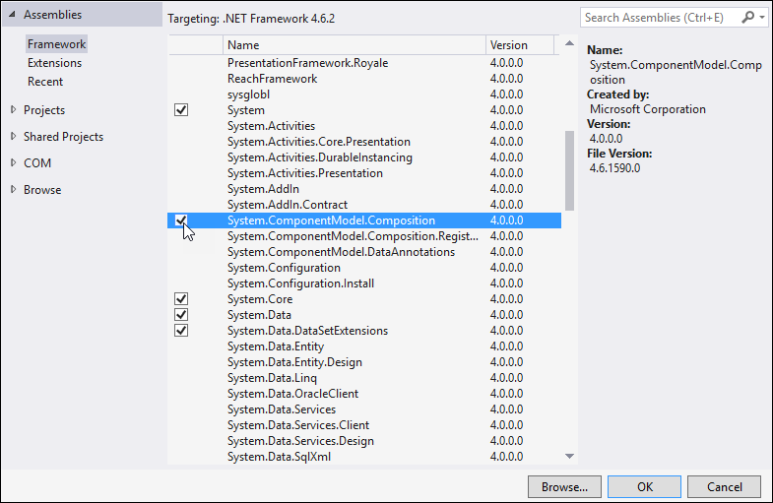
Task: Click the search magnifier icon
Action: pyautogui.click(x=749, y=18)
